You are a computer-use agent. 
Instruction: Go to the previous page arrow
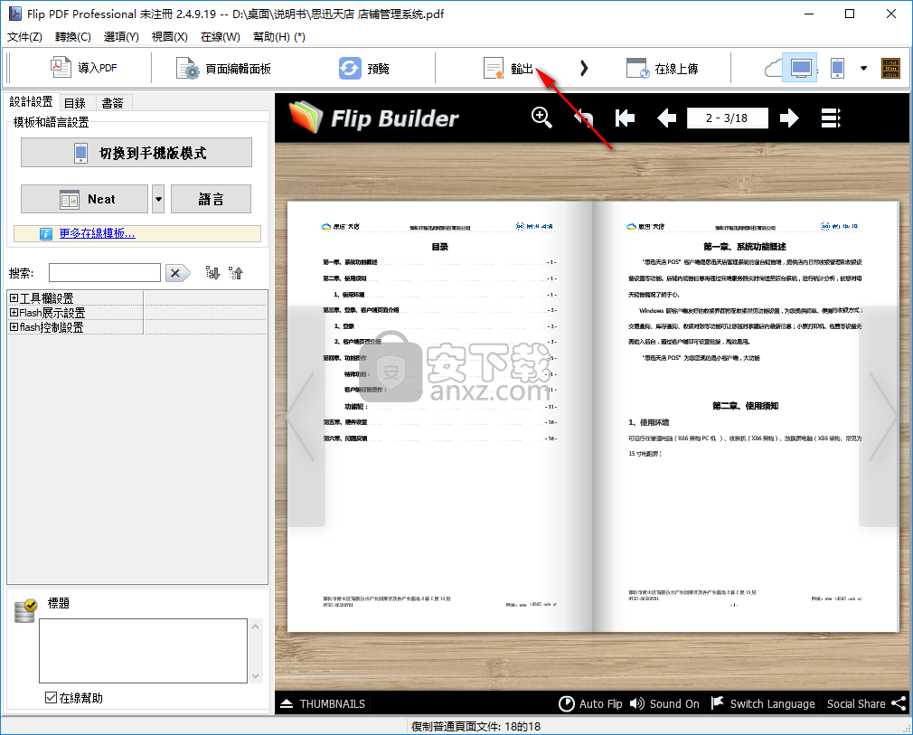pos(666,118)
